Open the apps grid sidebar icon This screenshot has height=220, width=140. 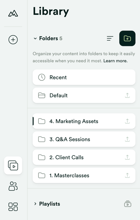click(x=13, y=207)
